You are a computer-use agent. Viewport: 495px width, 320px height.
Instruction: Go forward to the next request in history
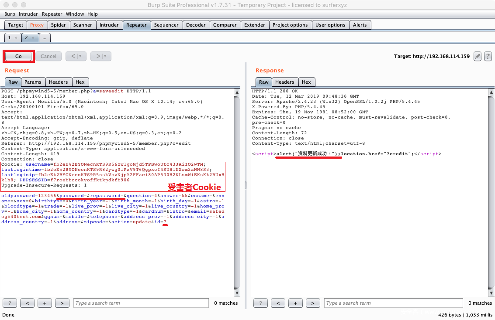(98, 56)
